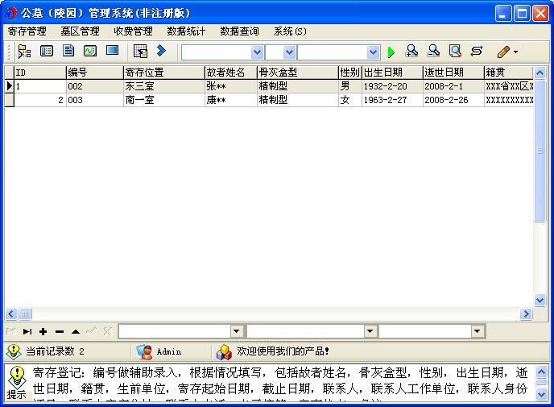This screenshot has height=407, width=554.
Task: Click the 寄存位置 column header
Action: click(163, 73)
